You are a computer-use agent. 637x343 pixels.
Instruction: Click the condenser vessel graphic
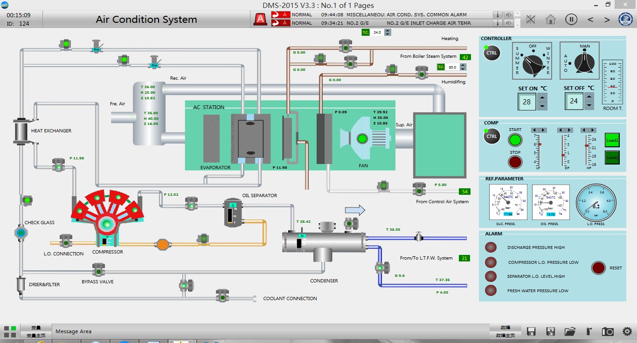click(324, 242)
